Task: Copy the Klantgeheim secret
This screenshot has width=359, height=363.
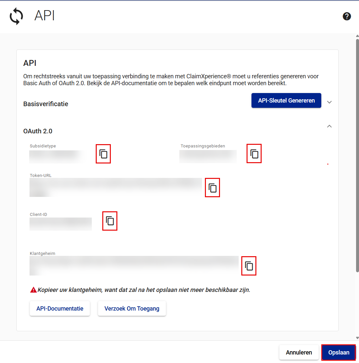Action: click(x=249, y=266)
